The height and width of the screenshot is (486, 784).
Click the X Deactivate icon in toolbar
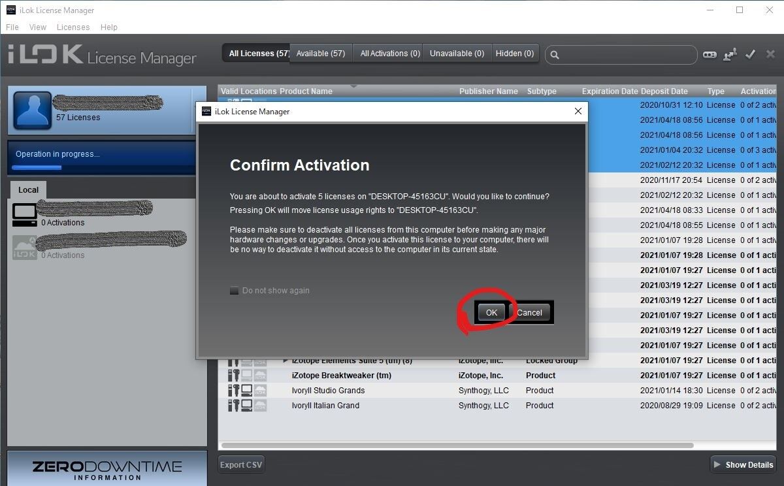click(770, 54)
